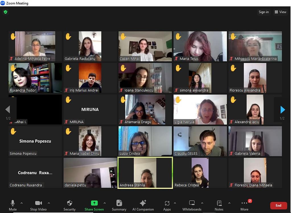Open Whiteboards icon in toolbar
This screenshot has height=213, width=291.
(x=192, y=203)
